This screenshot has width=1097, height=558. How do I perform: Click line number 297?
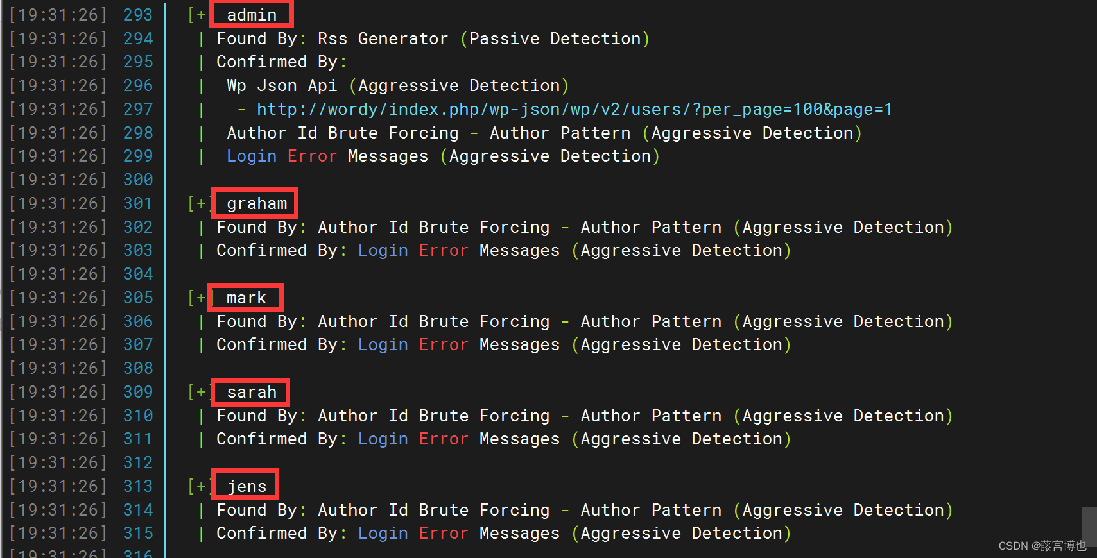point(138,109)
